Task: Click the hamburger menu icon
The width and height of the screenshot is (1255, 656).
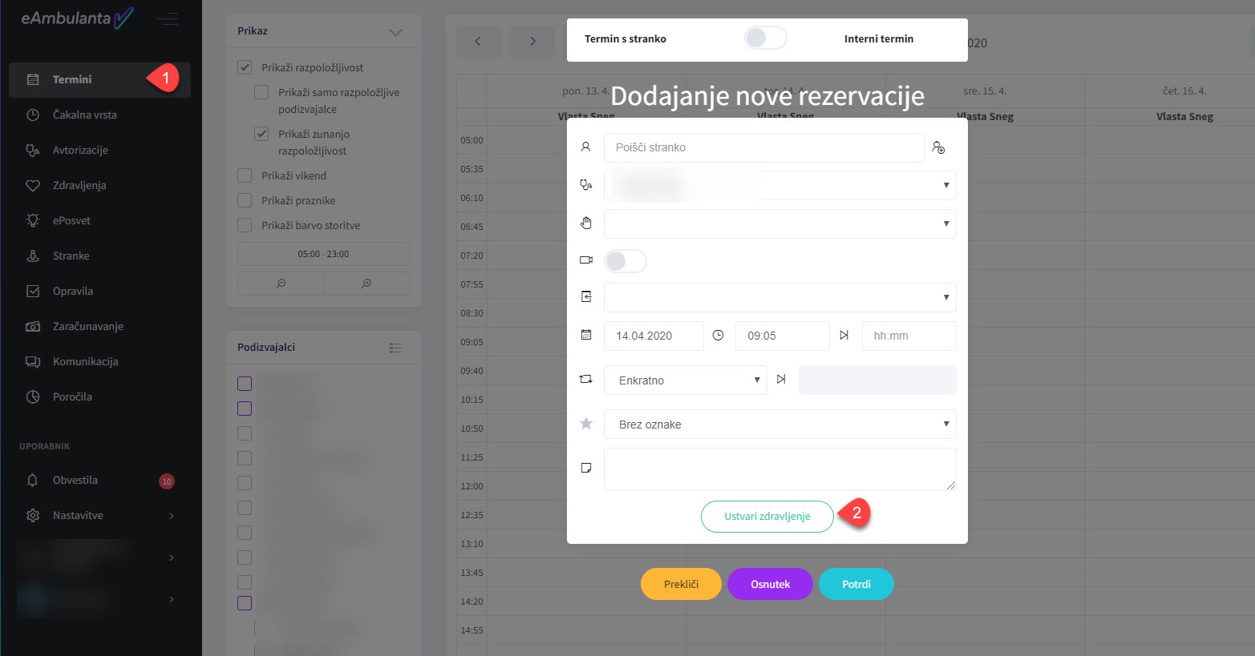Action: point(168,18)
